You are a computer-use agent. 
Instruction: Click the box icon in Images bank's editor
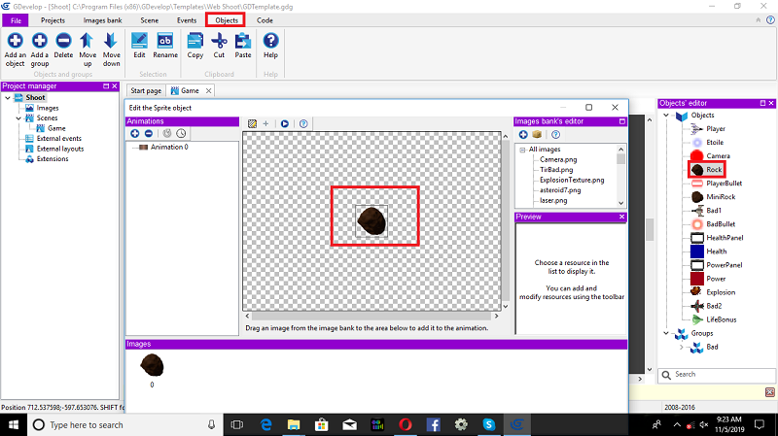coord(537,134)
